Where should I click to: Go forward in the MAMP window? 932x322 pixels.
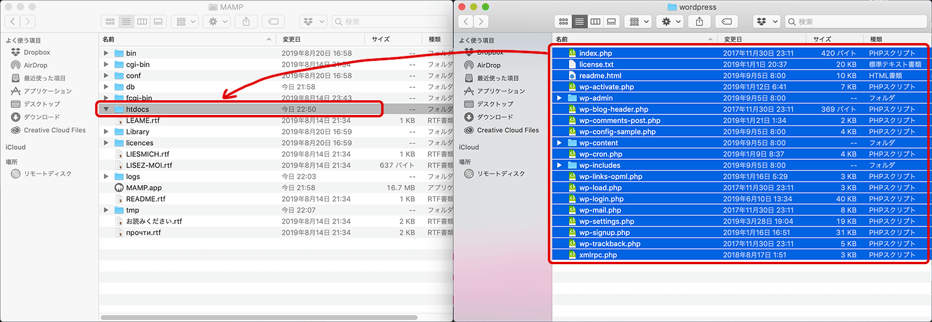28,22
